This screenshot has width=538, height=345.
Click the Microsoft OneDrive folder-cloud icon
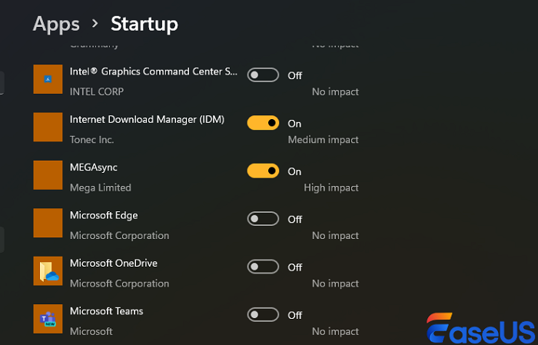click(x=48, y=271)
